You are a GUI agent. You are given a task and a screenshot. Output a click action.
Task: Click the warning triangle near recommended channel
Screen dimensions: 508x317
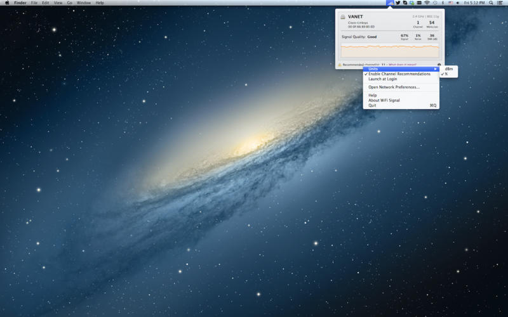(340, 65)
